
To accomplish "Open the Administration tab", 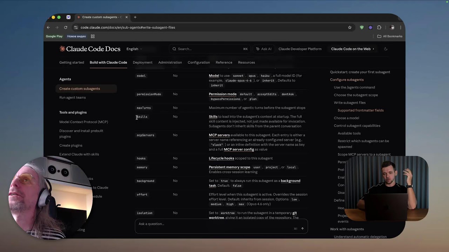I will point(170,63).
